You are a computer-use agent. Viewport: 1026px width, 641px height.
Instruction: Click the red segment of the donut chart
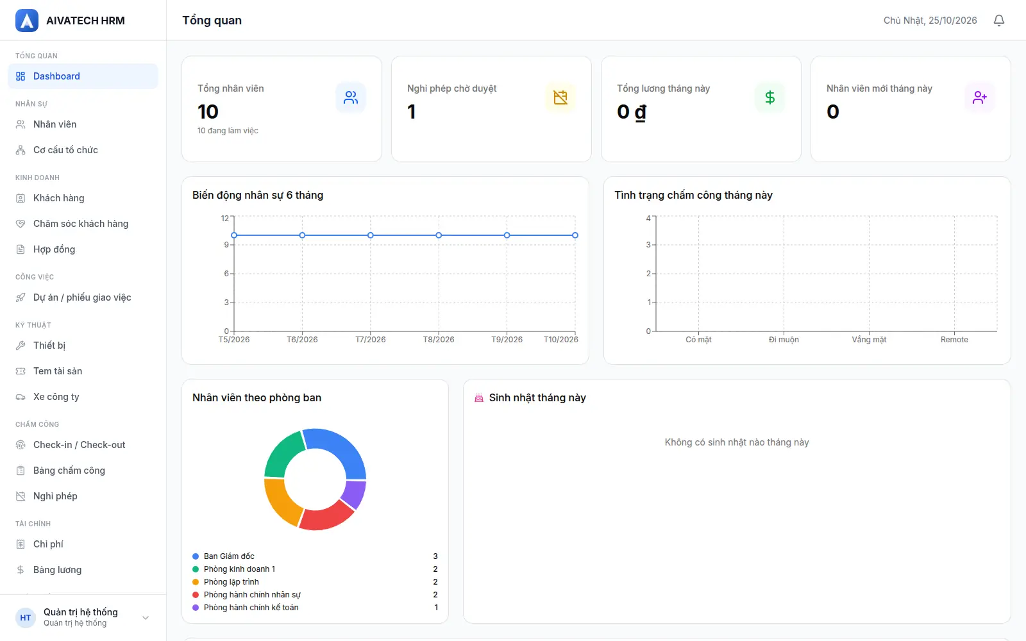(x=326, y=517)
